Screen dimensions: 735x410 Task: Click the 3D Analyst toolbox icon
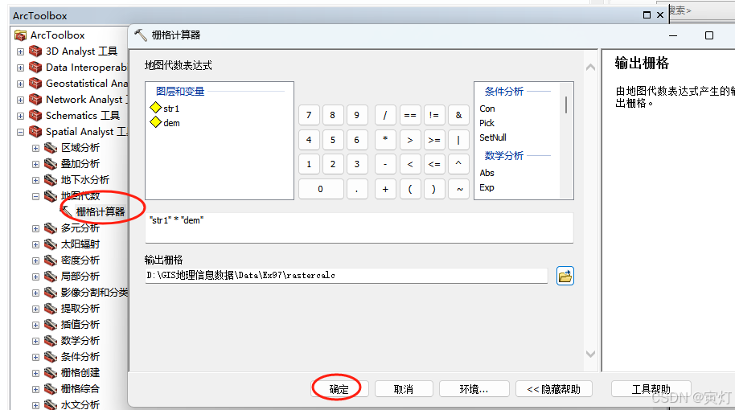pyautogui.click(x=35, y=51)
